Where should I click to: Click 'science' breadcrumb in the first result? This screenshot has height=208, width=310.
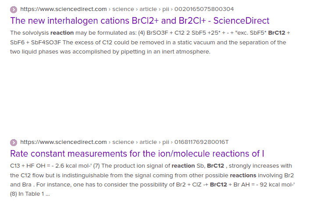[x=123, y=9]
